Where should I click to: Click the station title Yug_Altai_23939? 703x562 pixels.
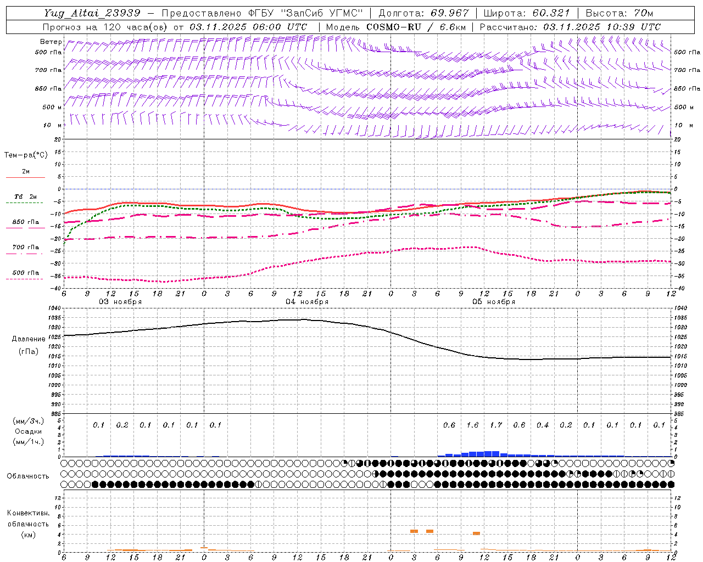click(92, 13)
